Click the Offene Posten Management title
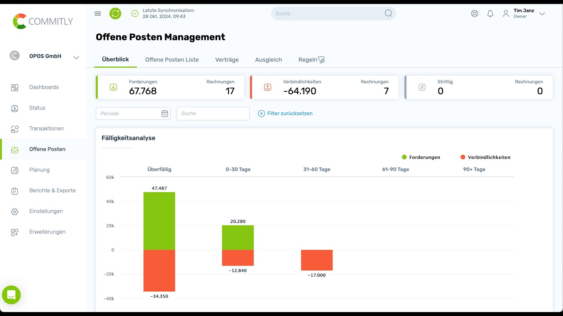The width and height of the screenshot is (563, 316). coord(161,37)
